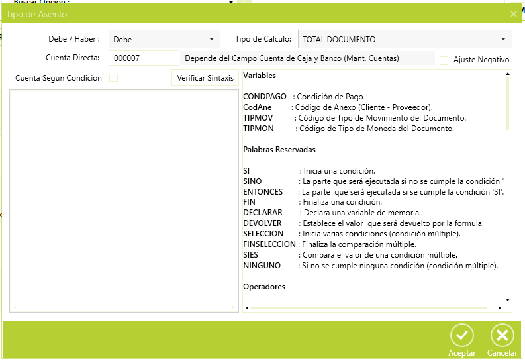
Task: Click the Aceptar label text
Action: click(x=461, y=353)
